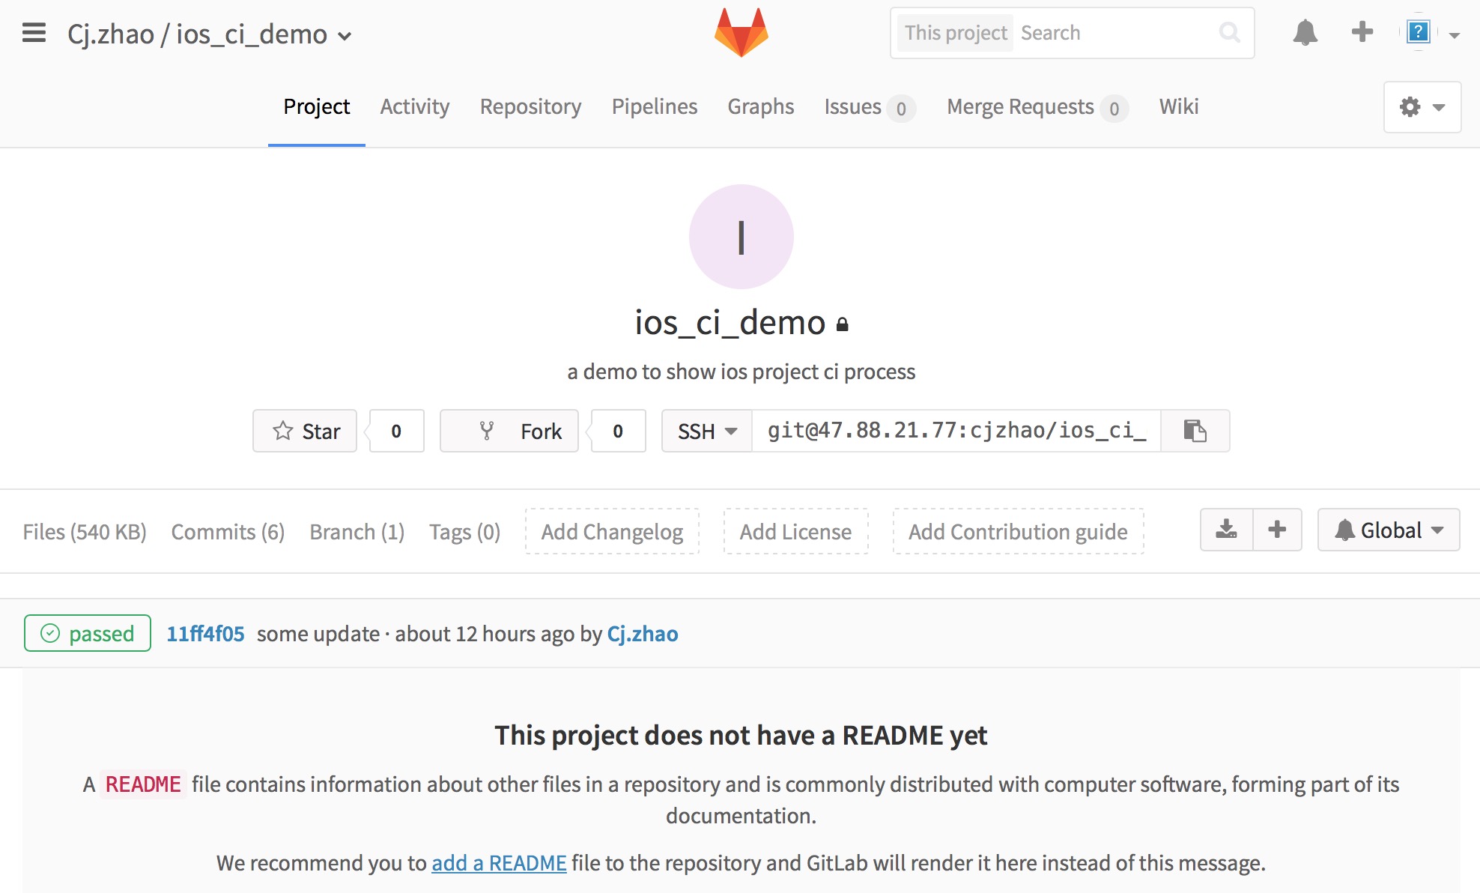Screen dimensions: 1480x893
Task: Expand the Global notifications dropdown
Action: pos(1387,530)
